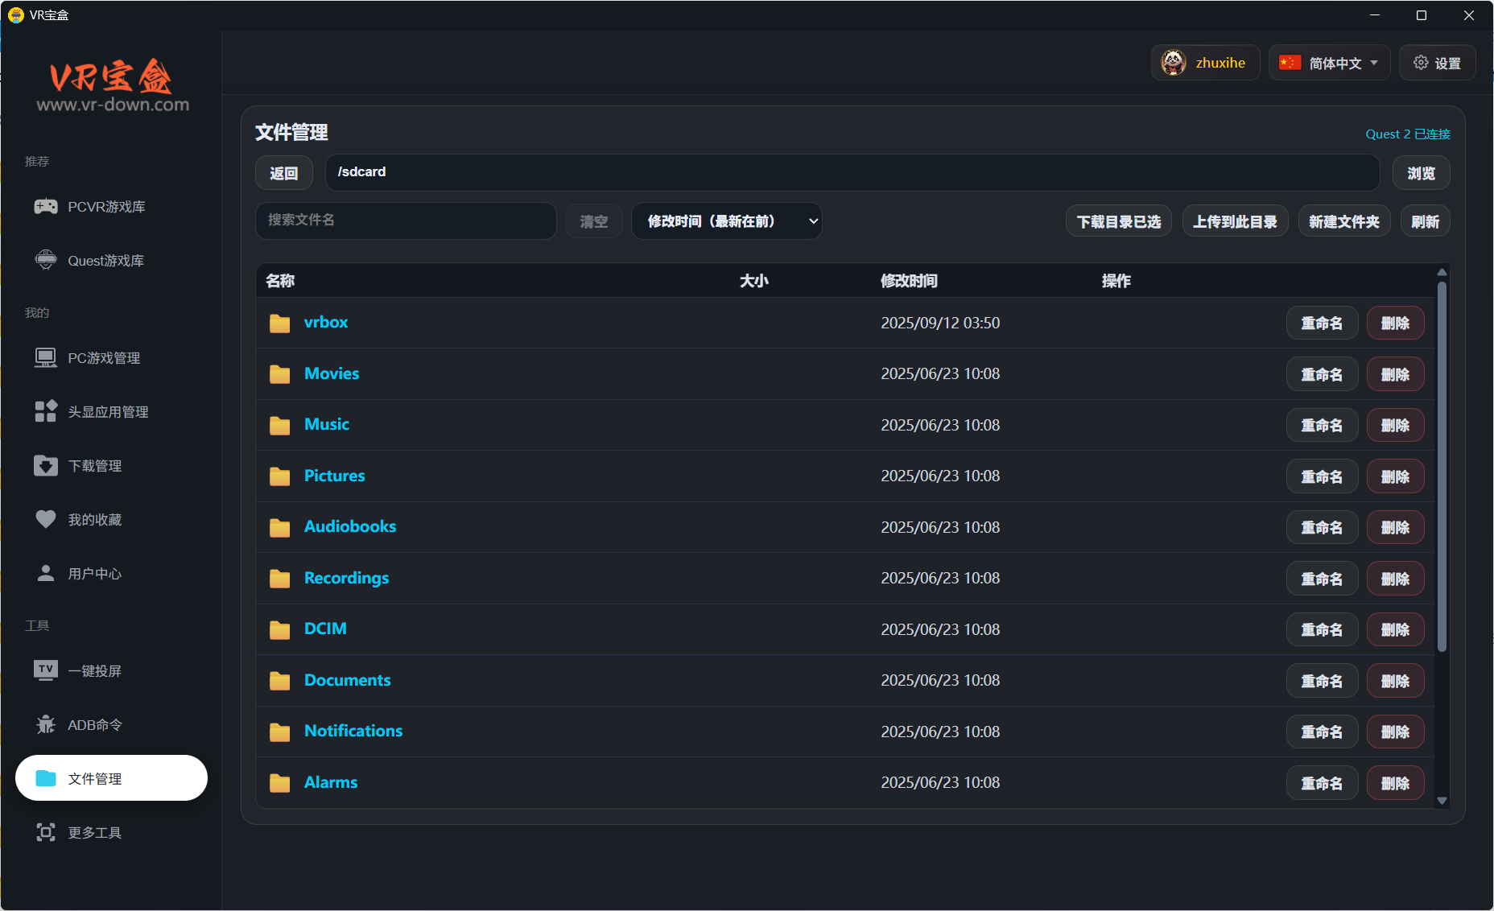Delete the Movies folder

tap(1395, 374)
